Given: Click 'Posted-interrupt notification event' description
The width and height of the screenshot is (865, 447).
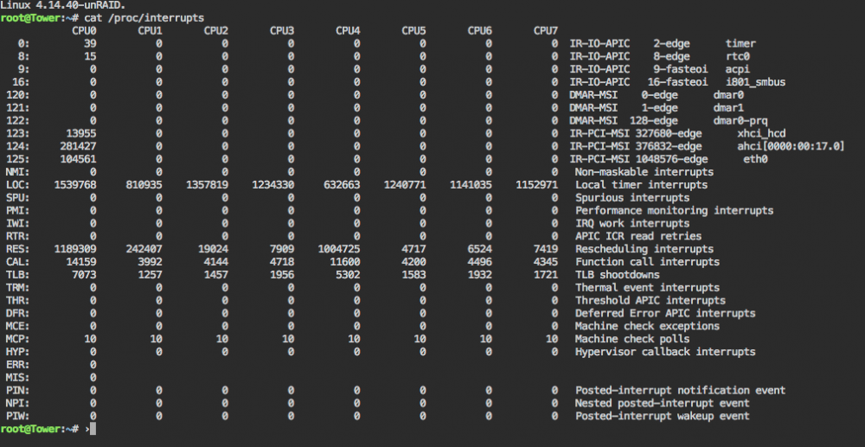Looking at the screenshot, I should point(680,390).
